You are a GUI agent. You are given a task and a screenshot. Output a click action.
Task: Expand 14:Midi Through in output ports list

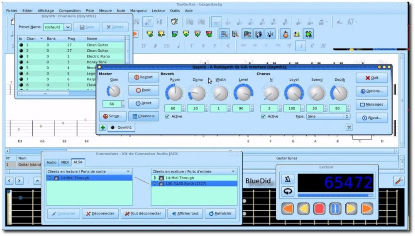click(50, 178)
